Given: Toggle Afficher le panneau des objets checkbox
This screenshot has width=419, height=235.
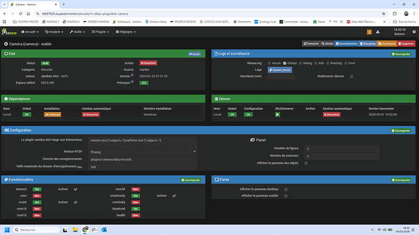Looking at the screenshot, I should (x=306, y=163).
